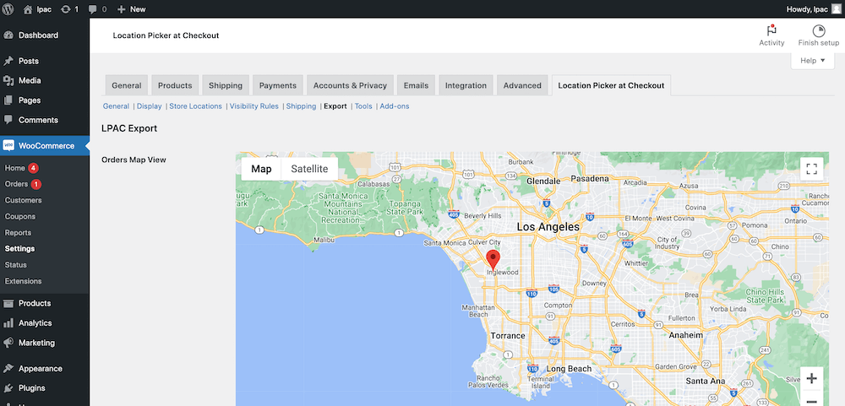This screenshot has width=845, height=406.
Task: Go to WooCommerce Settings submenu
Action: tap(20, 249)
